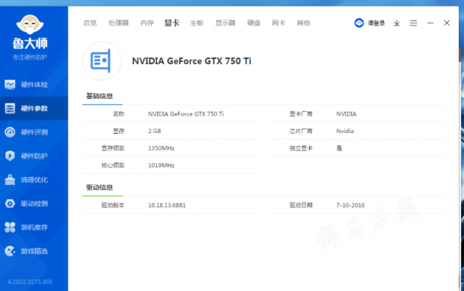Click the 1350MHz memory frequency value
This screenshot has width=464, height=291.
click(161, 148)
